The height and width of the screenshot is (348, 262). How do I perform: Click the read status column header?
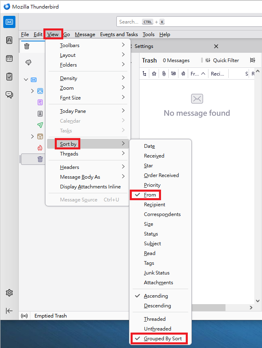coord(173,73)
